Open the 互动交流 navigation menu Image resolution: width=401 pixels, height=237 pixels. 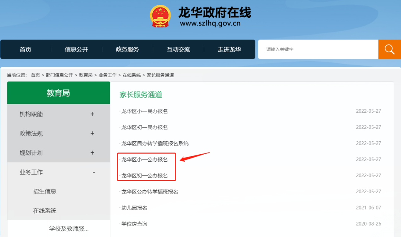point(178,49)
